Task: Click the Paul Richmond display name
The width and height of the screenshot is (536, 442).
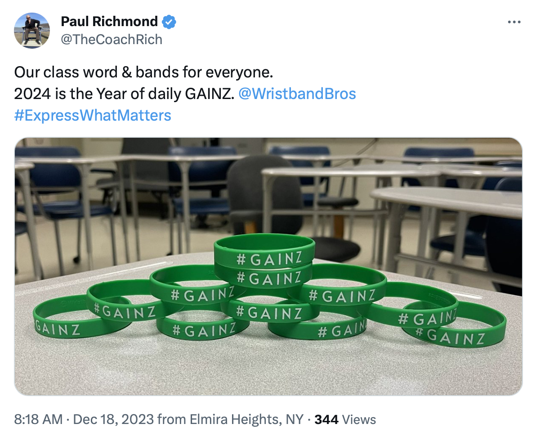Action: pyautogui.click(x=109, y=22)
